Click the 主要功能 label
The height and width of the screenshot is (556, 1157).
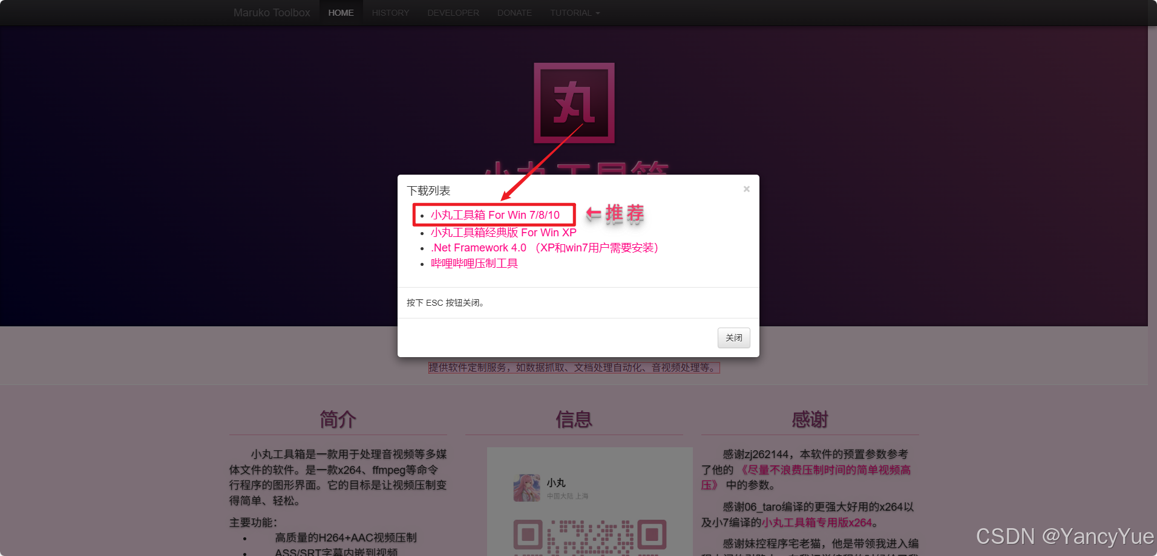pyautogui.click(x=253, y=523)
